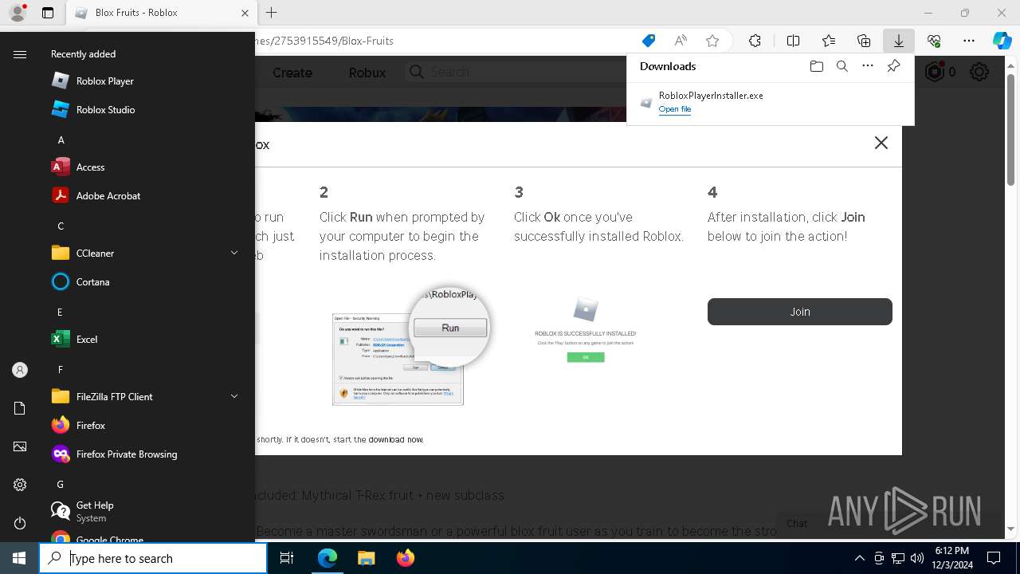Open Roblox settings gear
The image size is (1020, 574).
979,72
